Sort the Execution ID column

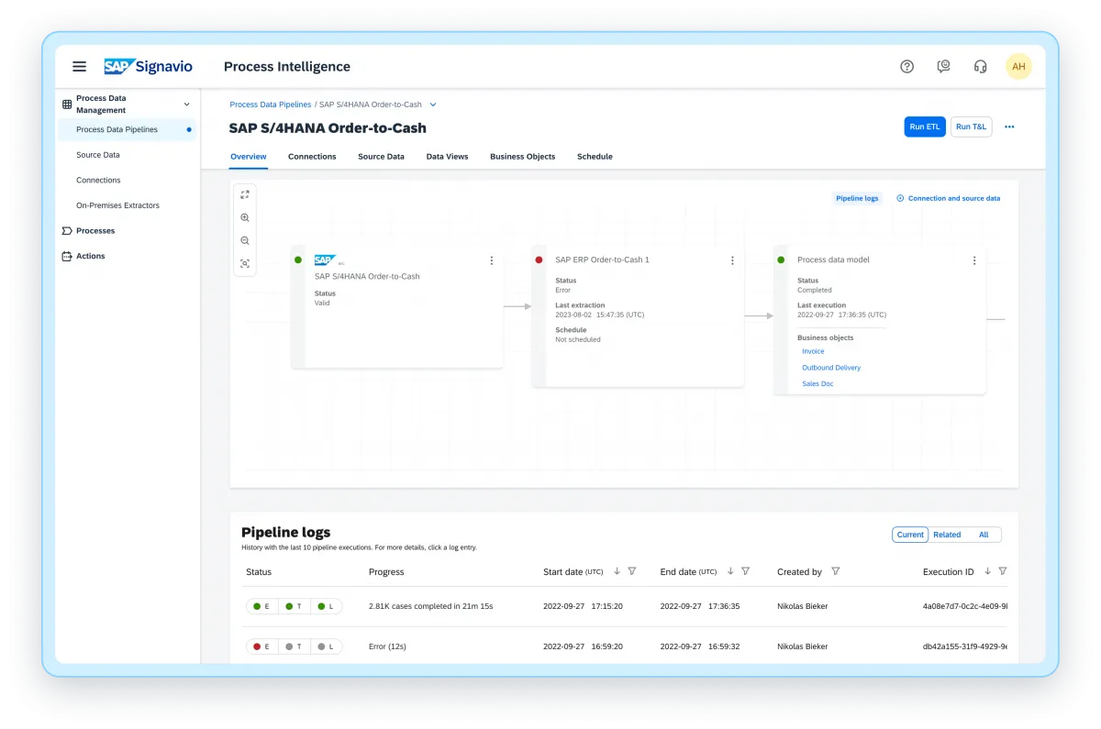point(987,571)
